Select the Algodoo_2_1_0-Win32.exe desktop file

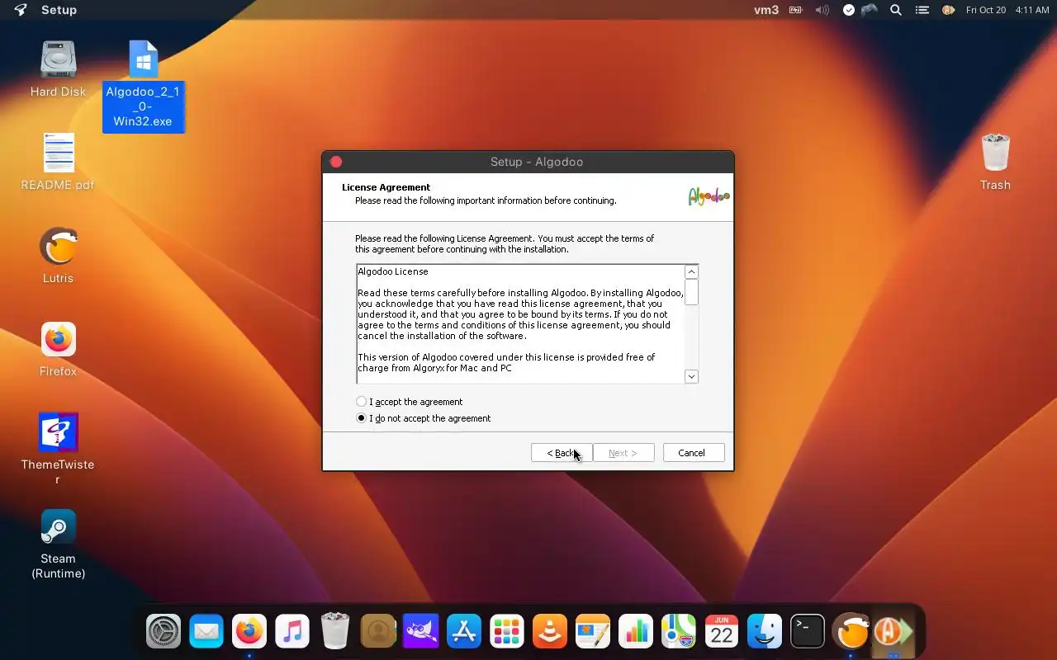point(143,85)
